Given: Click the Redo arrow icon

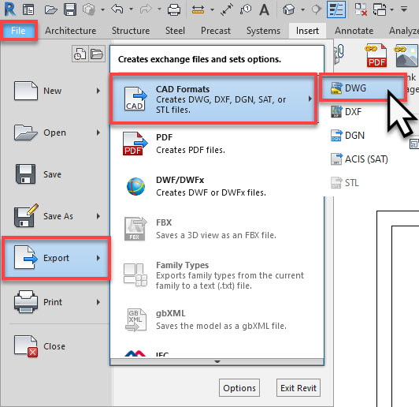Looking at the screenshot, I should click(146, 9).
